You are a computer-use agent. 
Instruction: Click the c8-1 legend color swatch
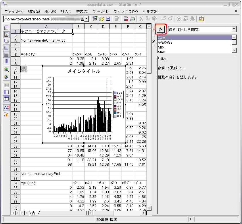click(115, 109)
